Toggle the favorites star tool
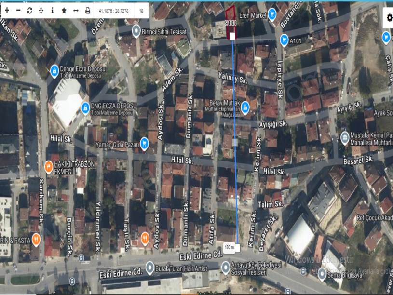 [64, 10]
